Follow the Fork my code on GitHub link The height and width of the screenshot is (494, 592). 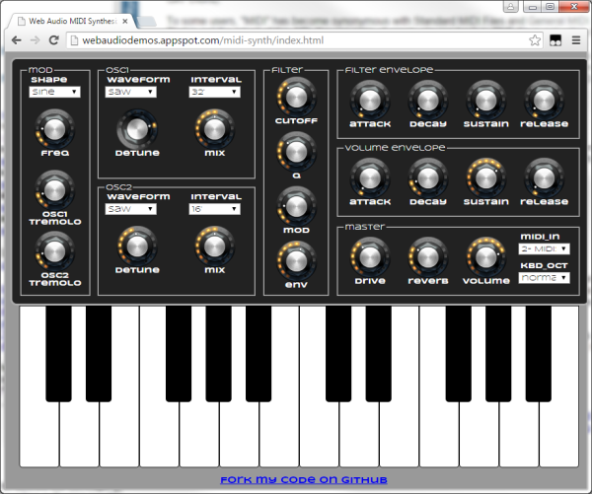[304, 479]
